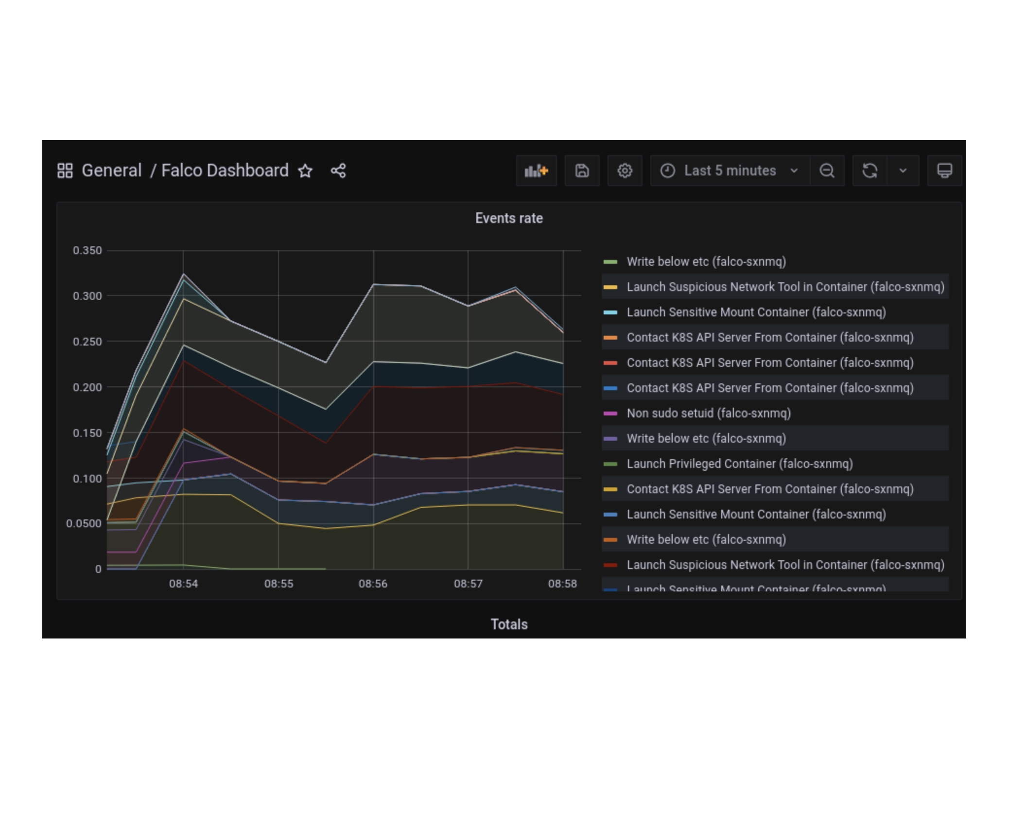Open the refresh interval dropdown arrow
Image resolution: width=1009 pixels, height=828 pixels.
click(x=903, y=171)
